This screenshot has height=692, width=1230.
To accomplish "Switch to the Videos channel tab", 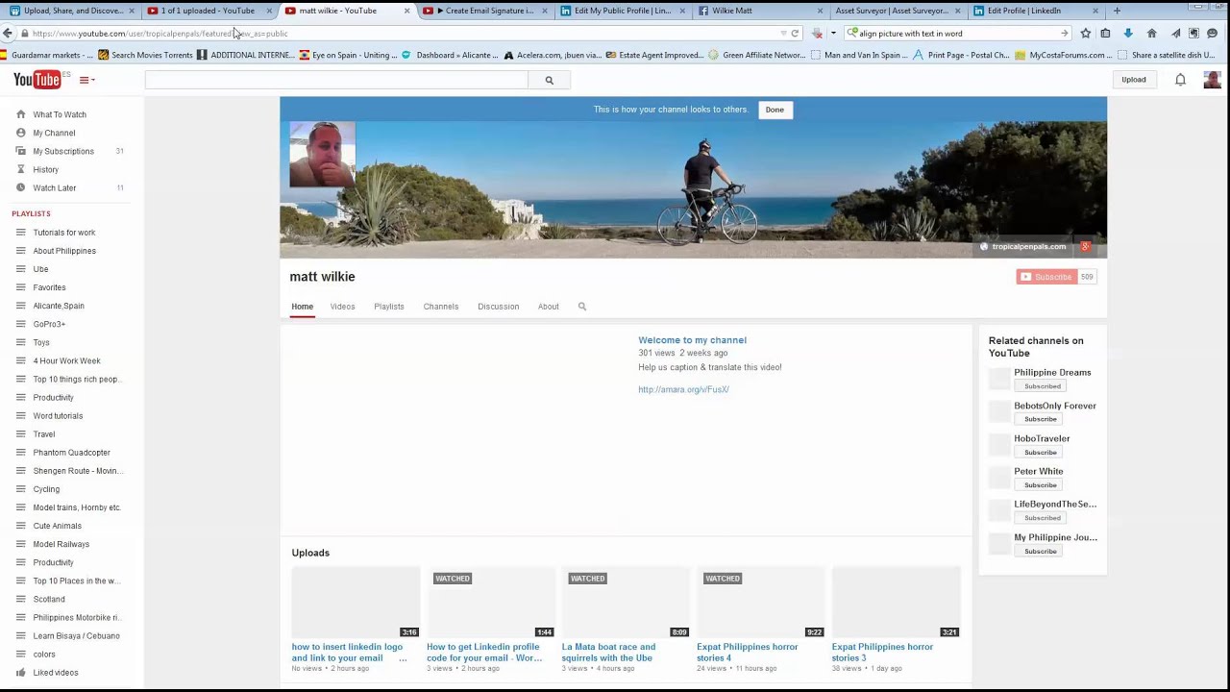I will pyautogui.click(x=342, y=307).
